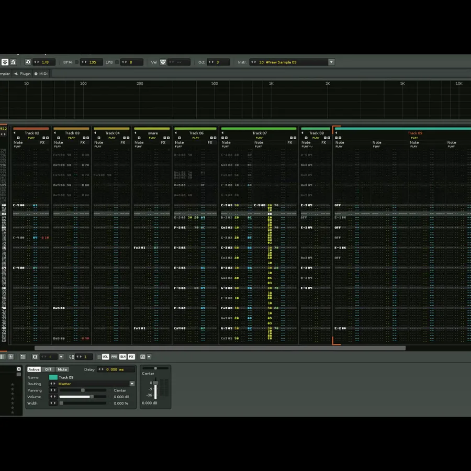Set Track 09 state to Mute
Viewport: 471px width, 471px height.
(62, 369)
